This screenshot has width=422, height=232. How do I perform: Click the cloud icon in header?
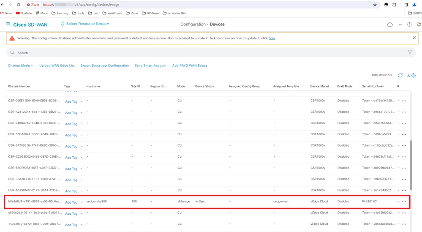point(390,25)
